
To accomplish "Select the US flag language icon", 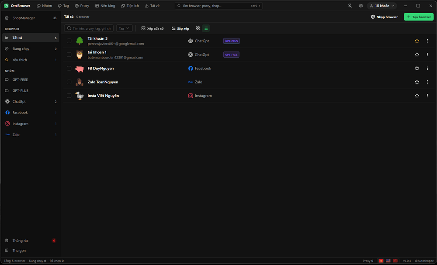I will tap(388, 261).
